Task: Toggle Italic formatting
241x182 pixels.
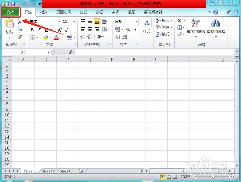Action: point(39,30)
